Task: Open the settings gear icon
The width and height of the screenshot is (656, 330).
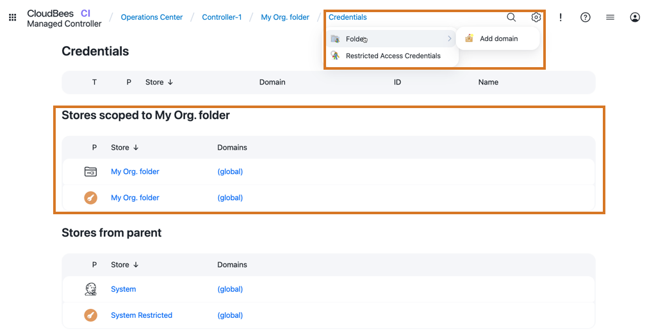Action: pyautogui.click(x=536, y=17)
